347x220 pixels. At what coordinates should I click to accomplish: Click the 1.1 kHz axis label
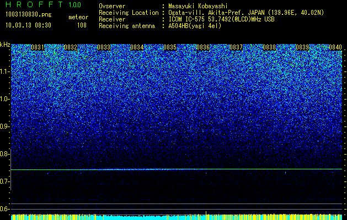[4, 71]
